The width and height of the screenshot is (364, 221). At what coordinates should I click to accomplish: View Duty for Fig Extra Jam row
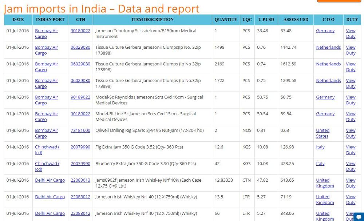pos(351,150)
